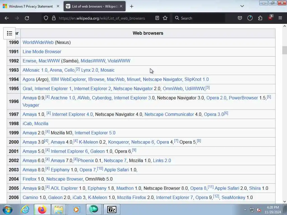This screenshot has height=215, width=287.
Task: Save page to Pocket
Action: [240, 18]
